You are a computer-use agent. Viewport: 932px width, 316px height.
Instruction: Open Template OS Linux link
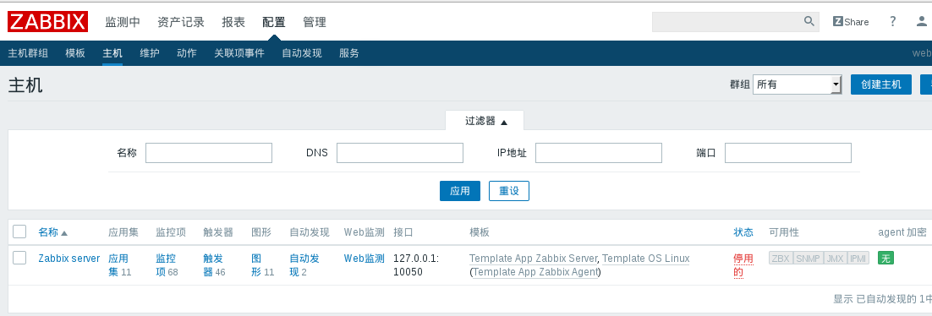(x=646, y=259)
